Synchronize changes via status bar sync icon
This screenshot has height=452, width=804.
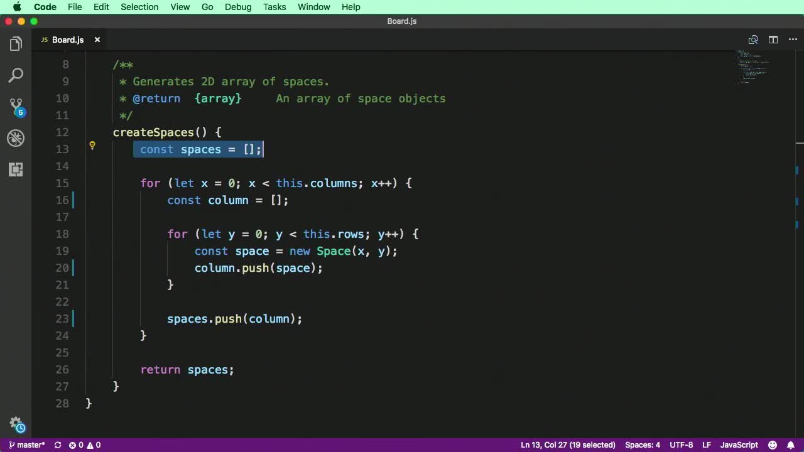click(58, 445)
